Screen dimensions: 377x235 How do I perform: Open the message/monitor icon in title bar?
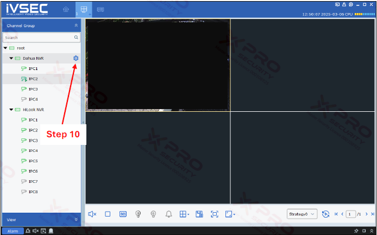click(x=337, y=4)
